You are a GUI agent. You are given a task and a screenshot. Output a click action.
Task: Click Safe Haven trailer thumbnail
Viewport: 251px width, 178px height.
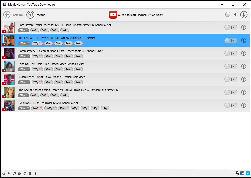9,27
